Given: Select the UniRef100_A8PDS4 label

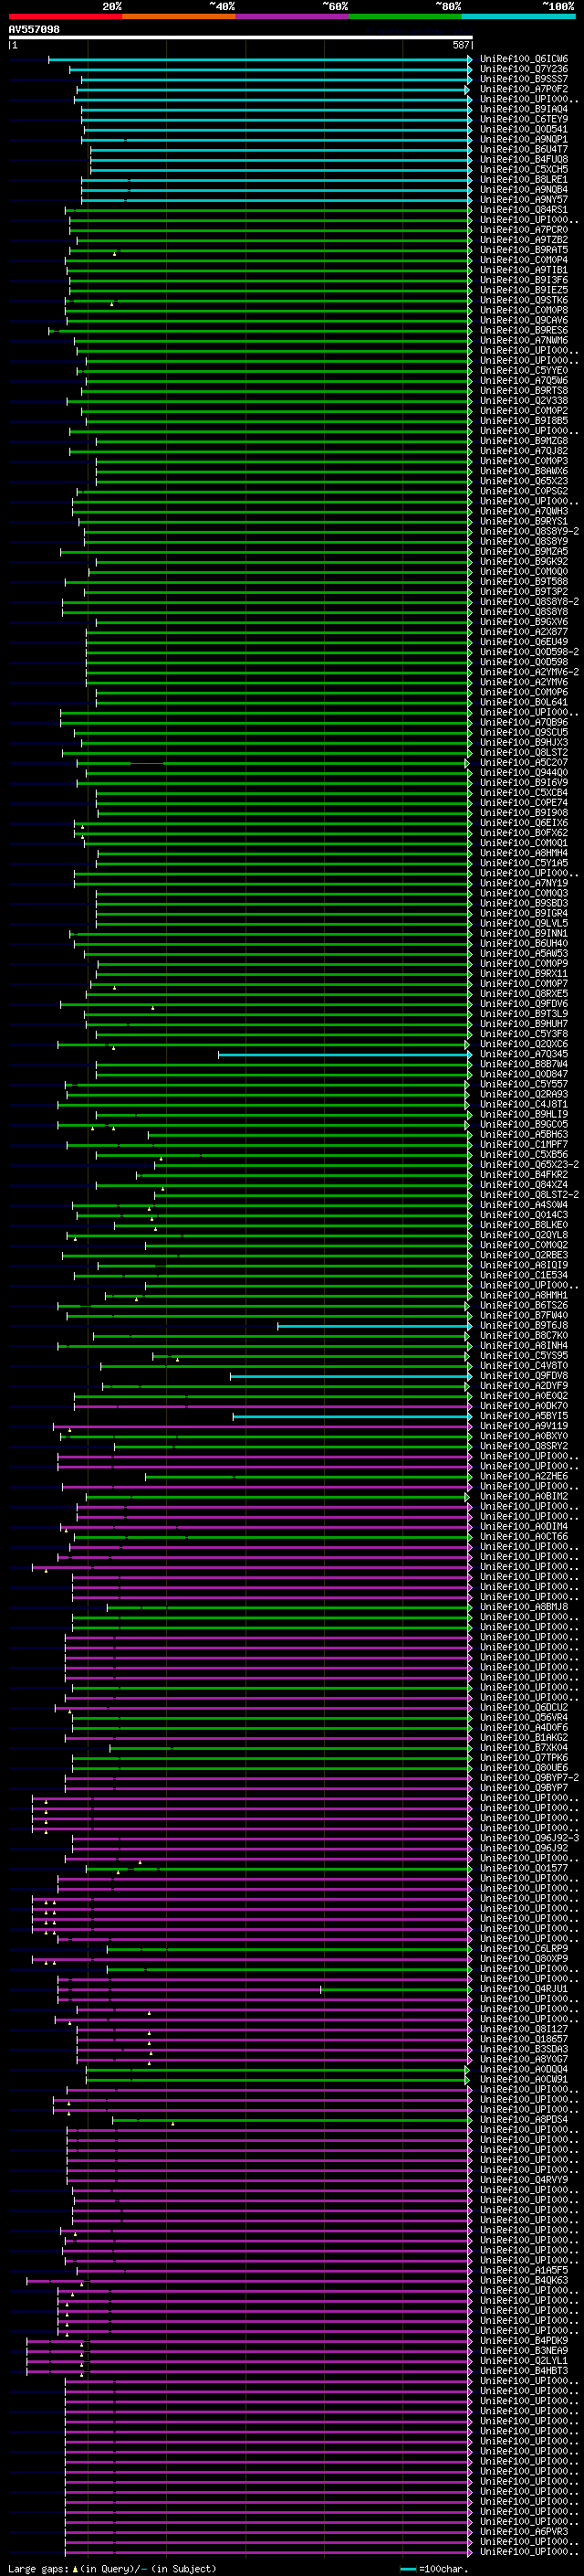Looking at the screenshot, I should (x=524, y=2119).
